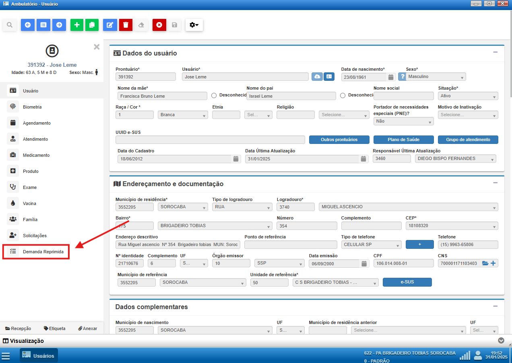512x363 pixels.
Task: Open the Situação dropdown
Action: 468,96
